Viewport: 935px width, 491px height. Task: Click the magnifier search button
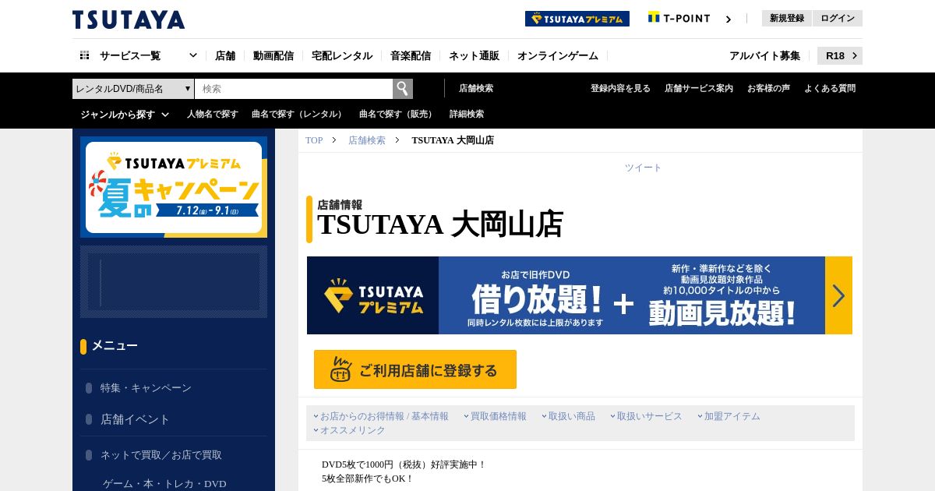click(403, 89)
